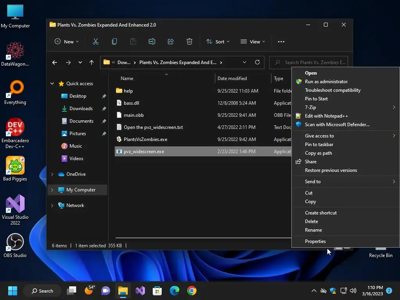Open the View dropdown
Image resolution: width=400 pixels, height=300 pixels.
point(253,41)
